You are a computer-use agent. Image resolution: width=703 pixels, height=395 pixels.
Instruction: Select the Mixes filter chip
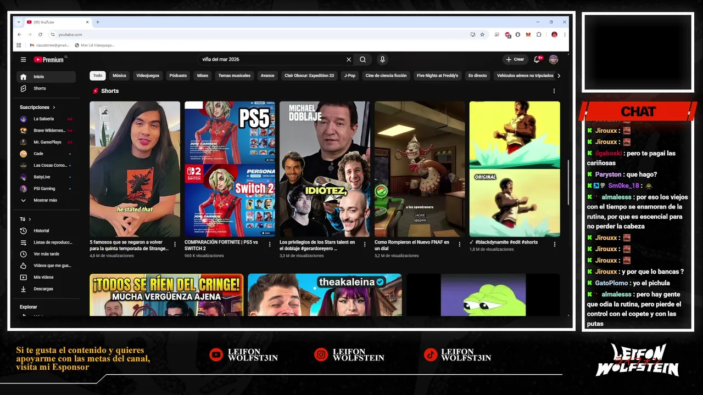203,76
